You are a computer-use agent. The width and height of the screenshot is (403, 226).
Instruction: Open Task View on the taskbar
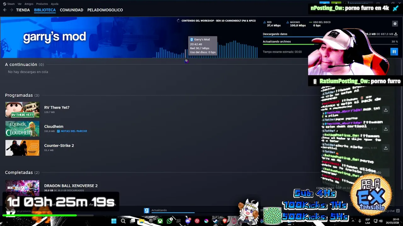(133, 221)
